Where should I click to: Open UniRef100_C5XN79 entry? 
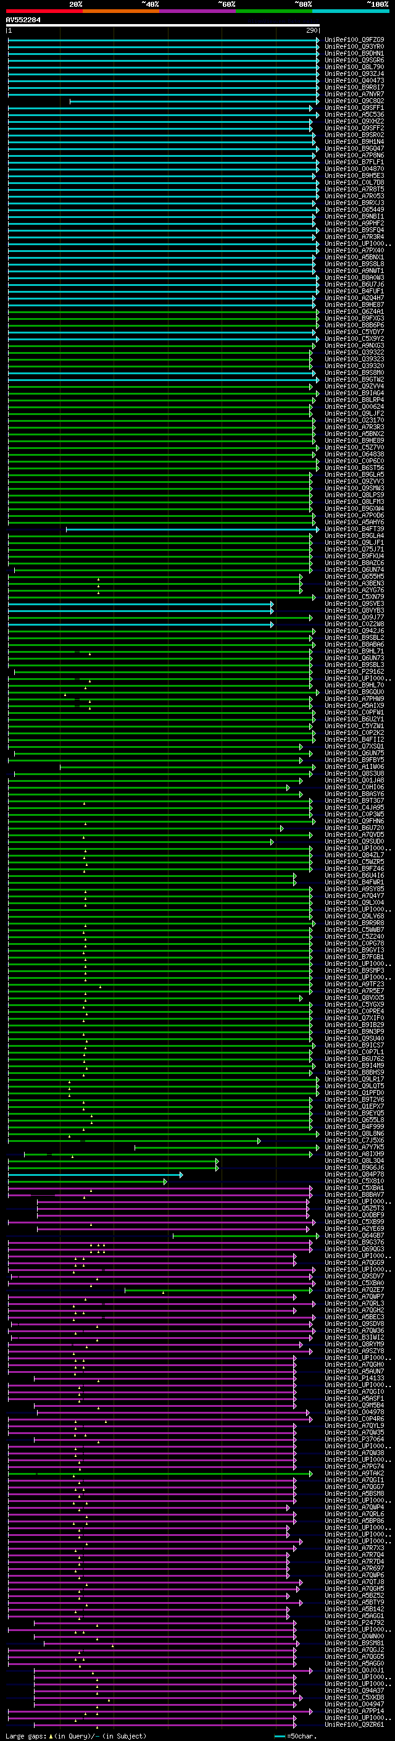(x=354, y=597)
